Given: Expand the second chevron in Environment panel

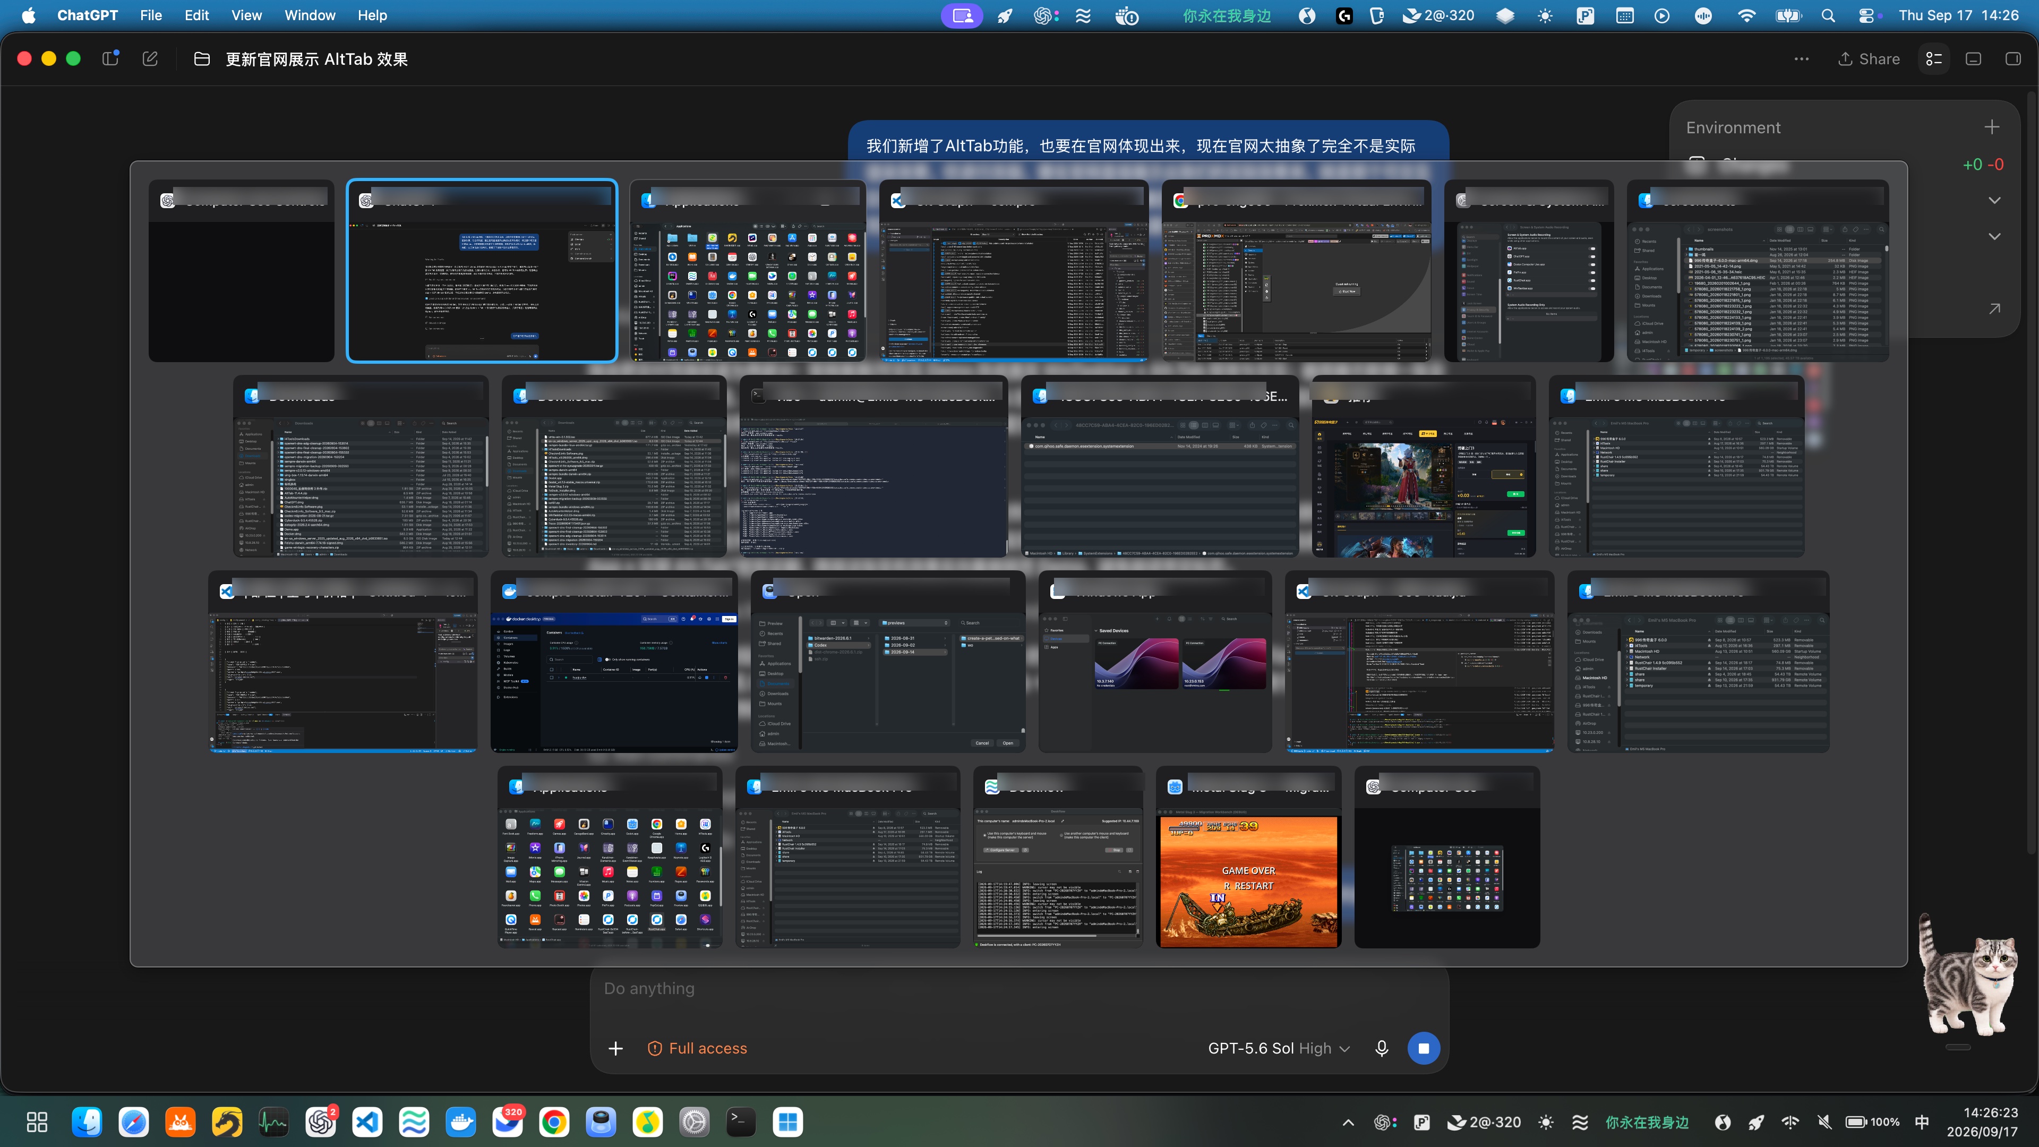Looking at the screenshot, I should coord(1995,236).
